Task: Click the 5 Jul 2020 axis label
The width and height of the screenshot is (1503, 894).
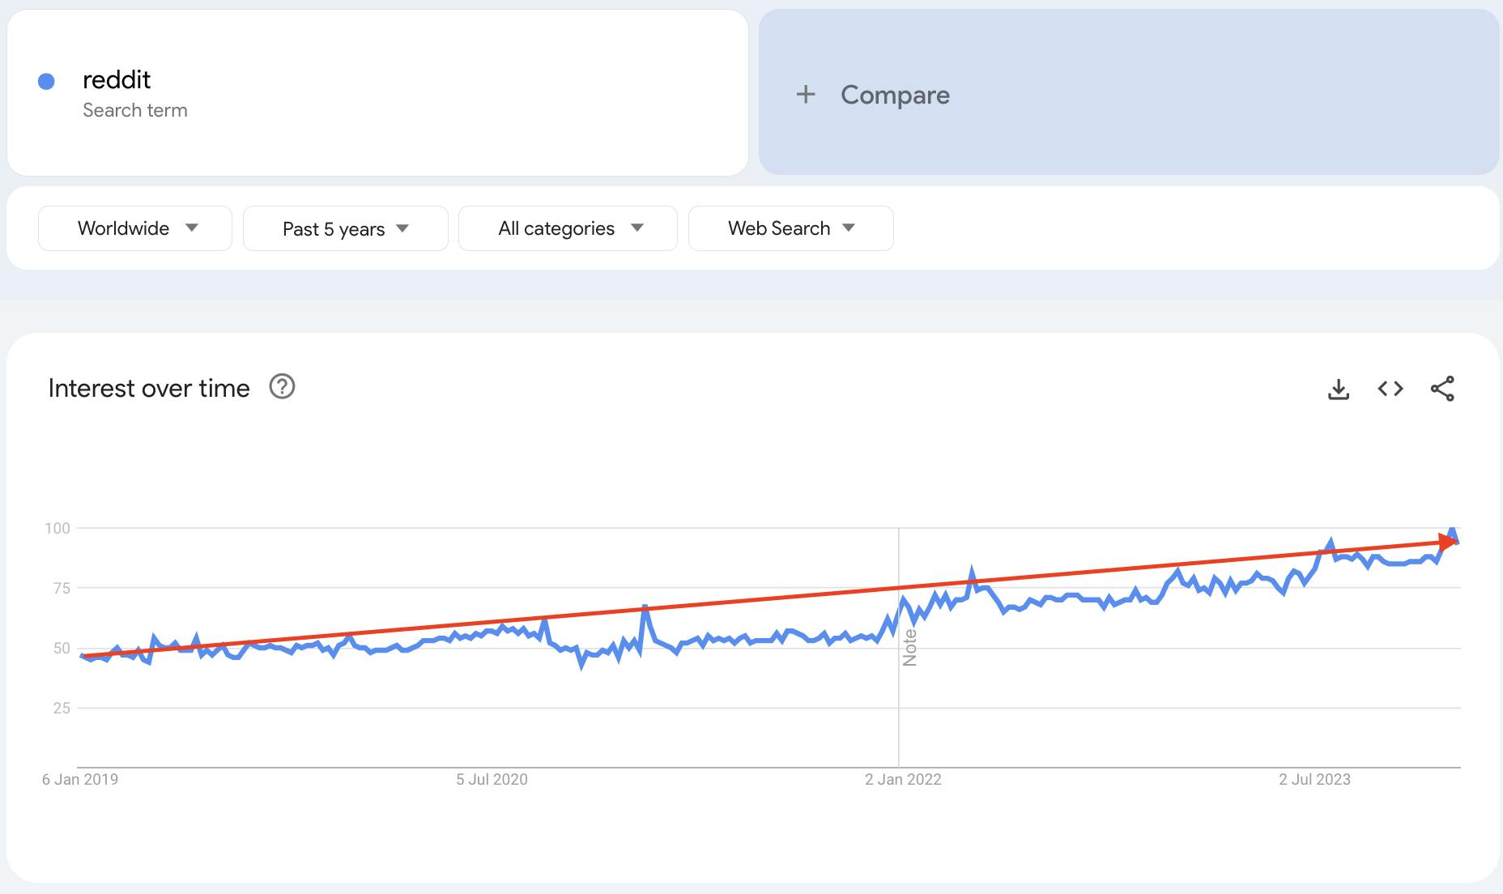Action: pos(491,779)
